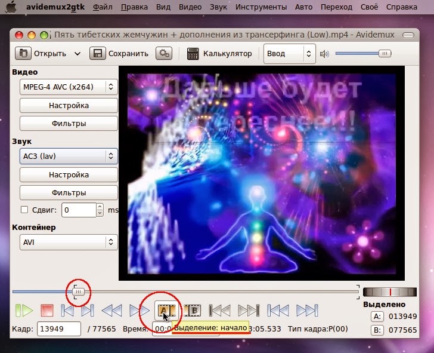Click the jog shuttle wheel control
The height and width of the screenshot is (353, 434).
(390, 292)
